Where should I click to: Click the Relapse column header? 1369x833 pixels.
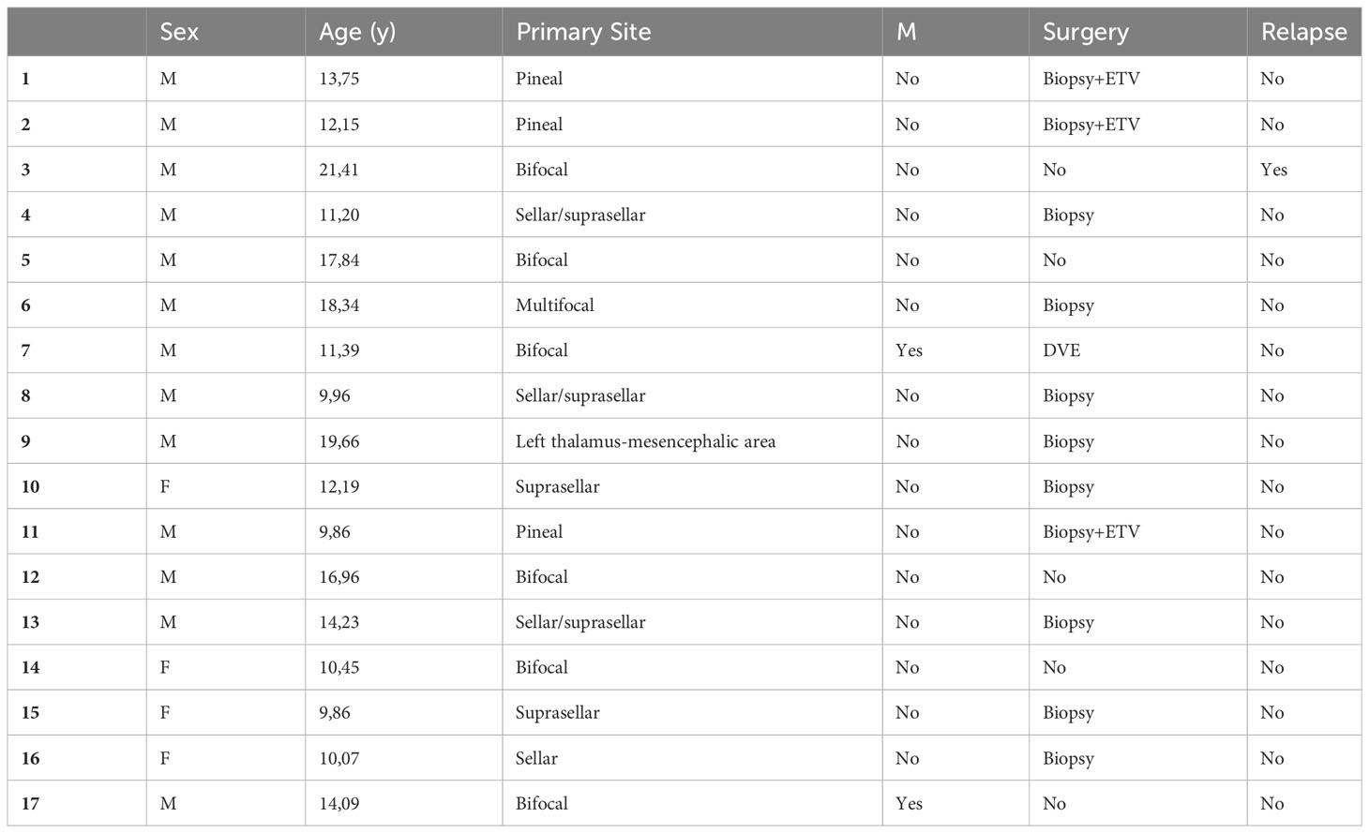point(1304,32)
